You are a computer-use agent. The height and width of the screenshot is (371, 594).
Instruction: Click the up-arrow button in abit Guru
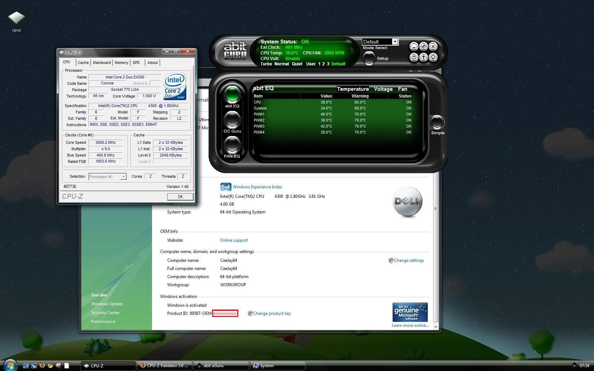point(423,57)
